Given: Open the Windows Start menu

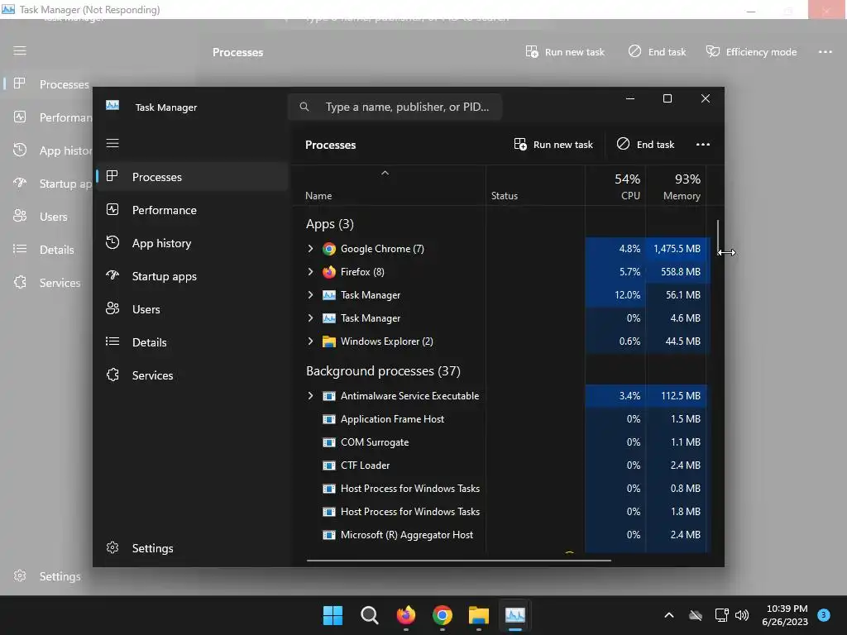Looking at the screenshot, I should coord(333,615).
